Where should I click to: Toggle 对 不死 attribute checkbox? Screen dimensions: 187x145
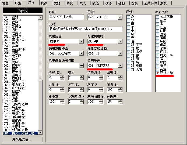pos(129,45)
